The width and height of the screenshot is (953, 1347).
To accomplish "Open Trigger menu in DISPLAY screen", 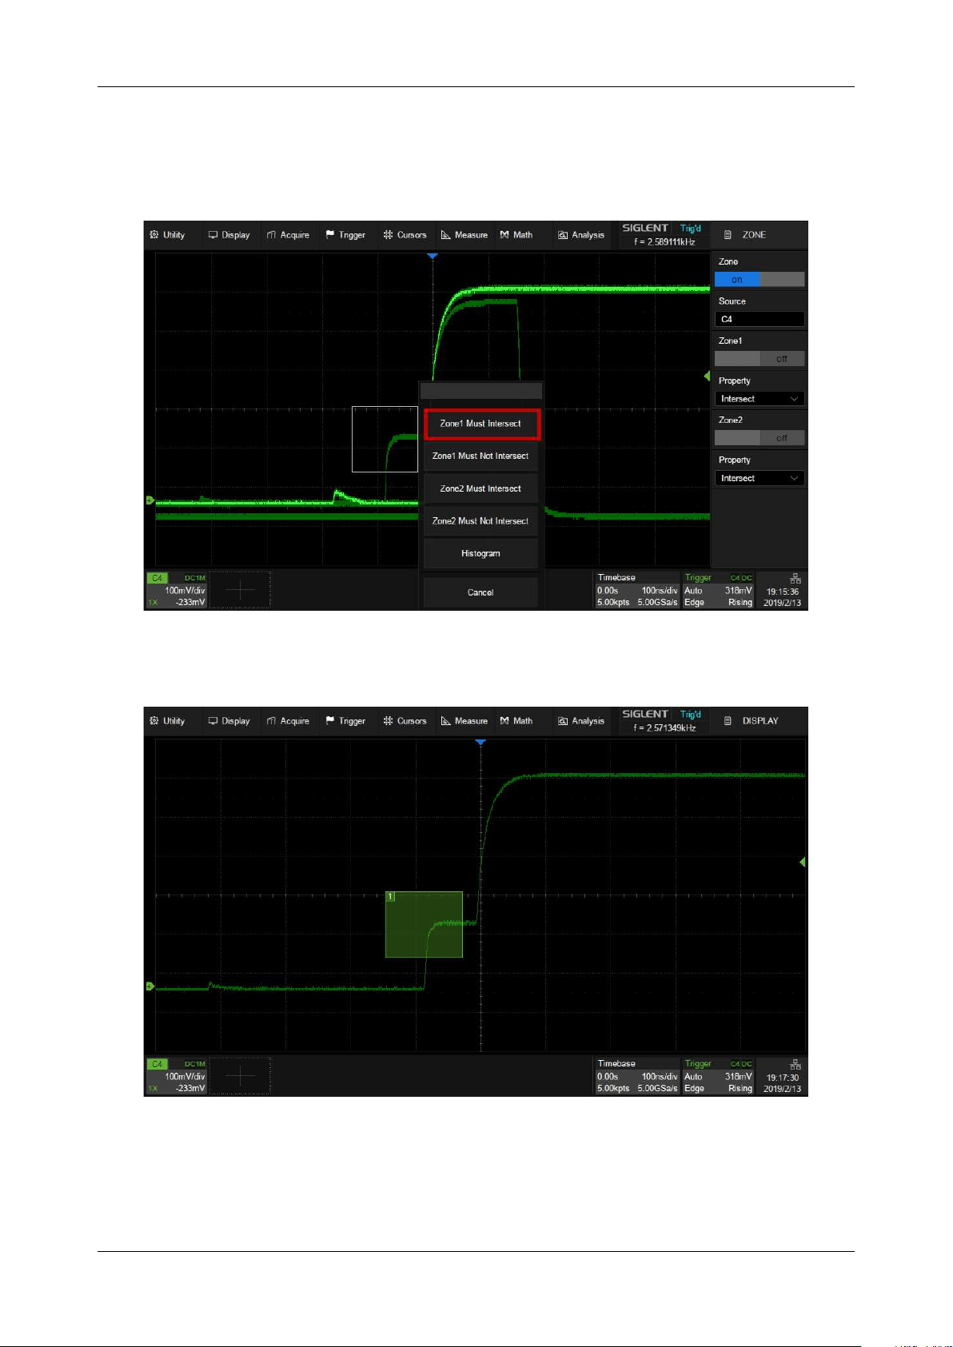I will [345, 721].
